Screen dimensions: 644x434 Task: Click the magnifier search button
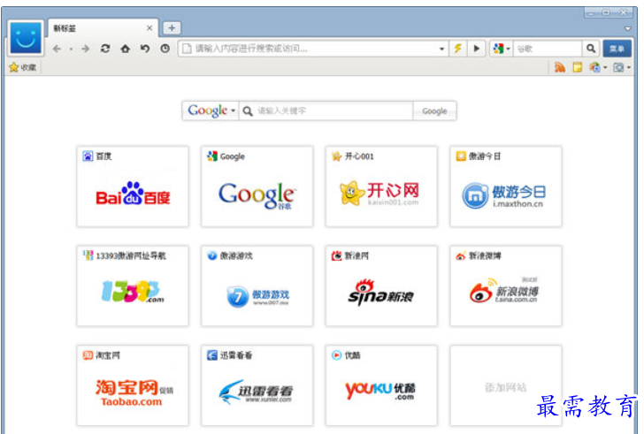point(591,49)
